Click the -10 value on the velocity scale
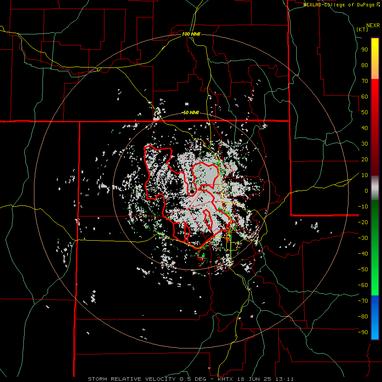 point(363,207)
